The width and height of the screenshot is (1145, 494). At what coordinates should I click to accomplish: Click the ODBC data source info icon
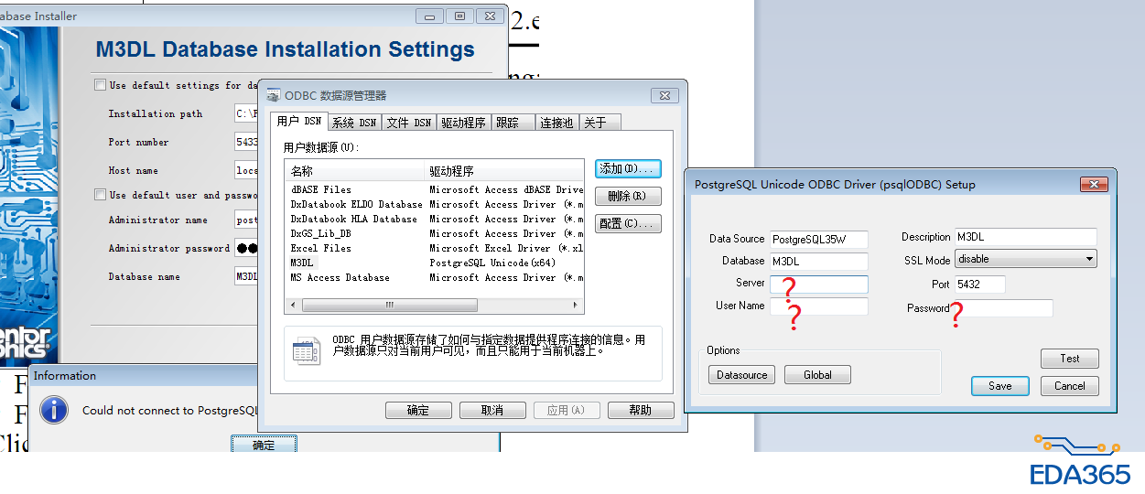(307, 350)
